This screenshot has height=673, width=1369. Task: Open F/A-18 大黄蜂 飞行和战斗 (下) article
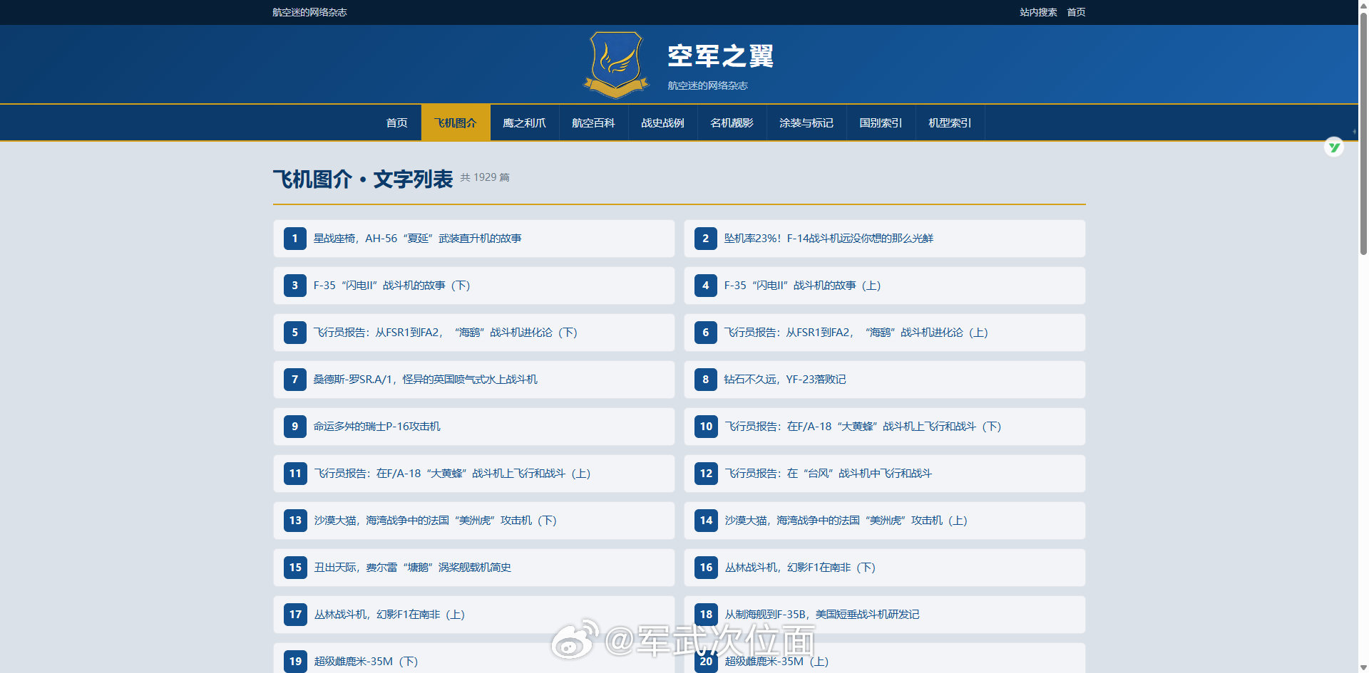point(863,427)
